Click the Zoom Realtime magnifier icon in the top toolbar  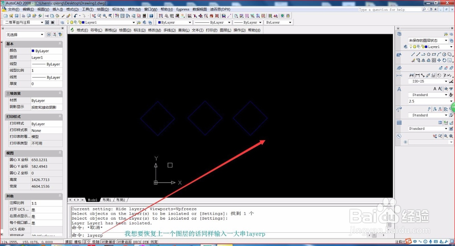(99, 15)
